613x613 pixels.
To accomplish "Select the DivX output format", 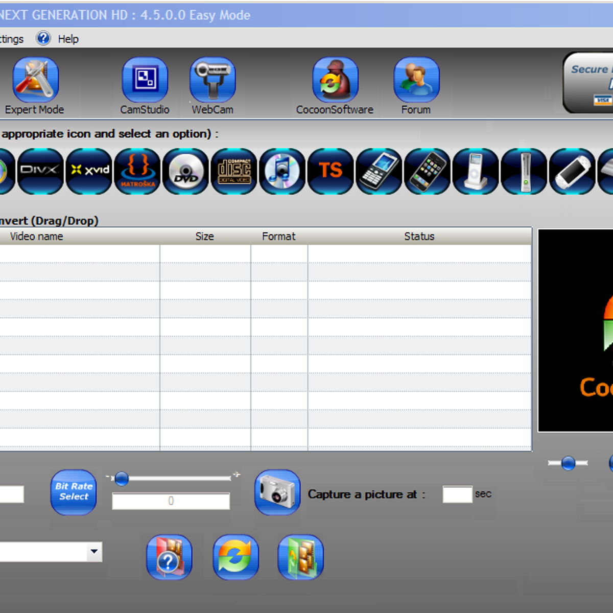I will click(40, 171).
